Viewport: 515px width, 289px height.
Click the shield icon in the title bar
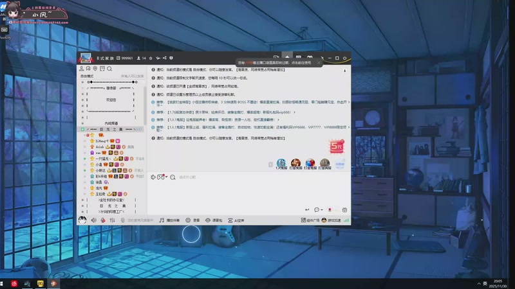171,58
